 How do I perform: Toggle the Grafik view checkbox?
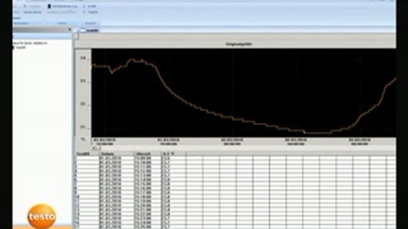tap(84, 6)
